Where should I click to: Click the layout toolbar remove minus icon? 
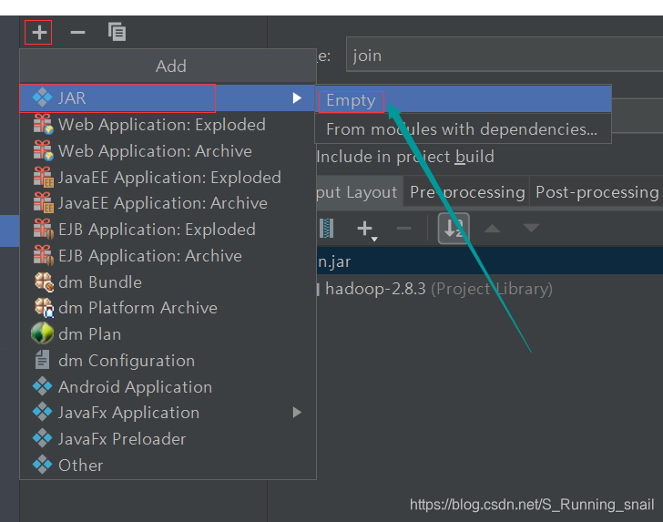403,229
